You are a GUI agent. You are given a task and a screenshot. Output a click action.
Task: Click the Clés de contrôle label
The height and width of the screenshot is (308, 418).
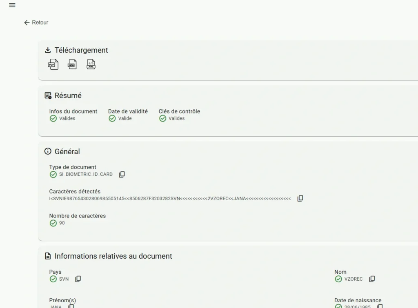point(179,111)
